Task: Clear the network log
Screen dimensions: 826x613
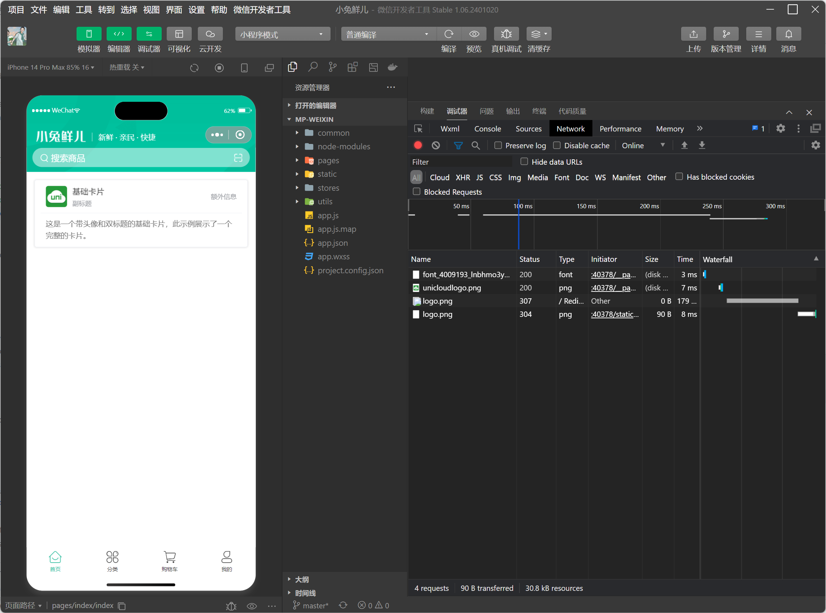Action: (x=435, y=145)
